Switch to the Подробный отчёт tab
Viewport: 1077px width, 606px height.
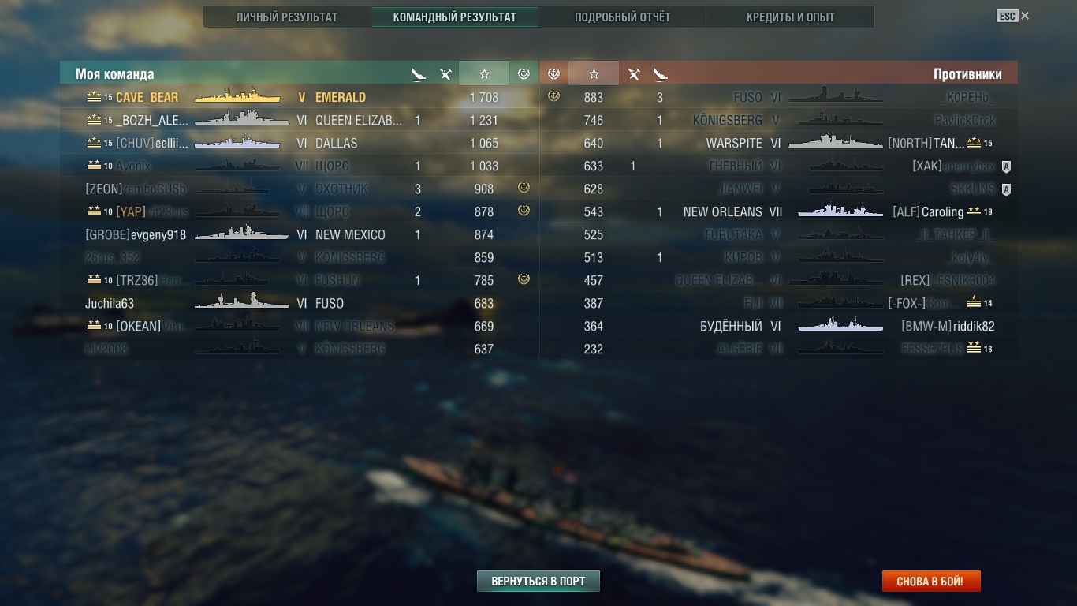623,17
